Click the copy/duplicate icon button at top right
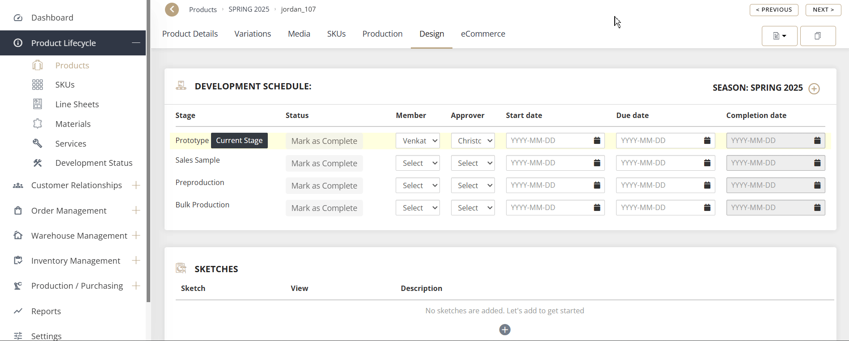 [818, 36]
